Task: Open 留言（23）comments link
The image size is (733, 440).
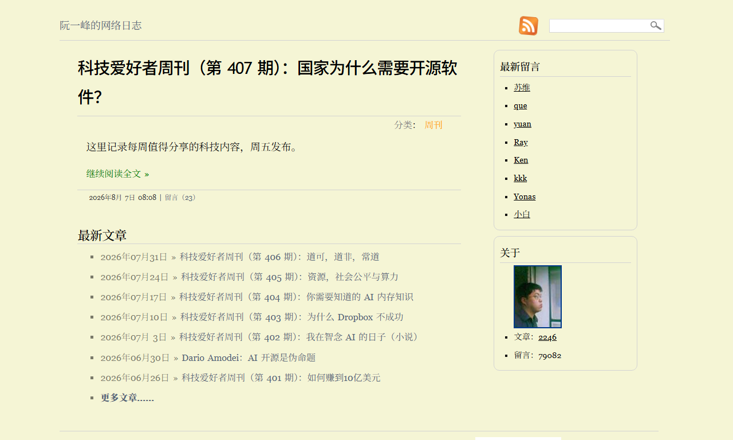Action: point(181,198)
